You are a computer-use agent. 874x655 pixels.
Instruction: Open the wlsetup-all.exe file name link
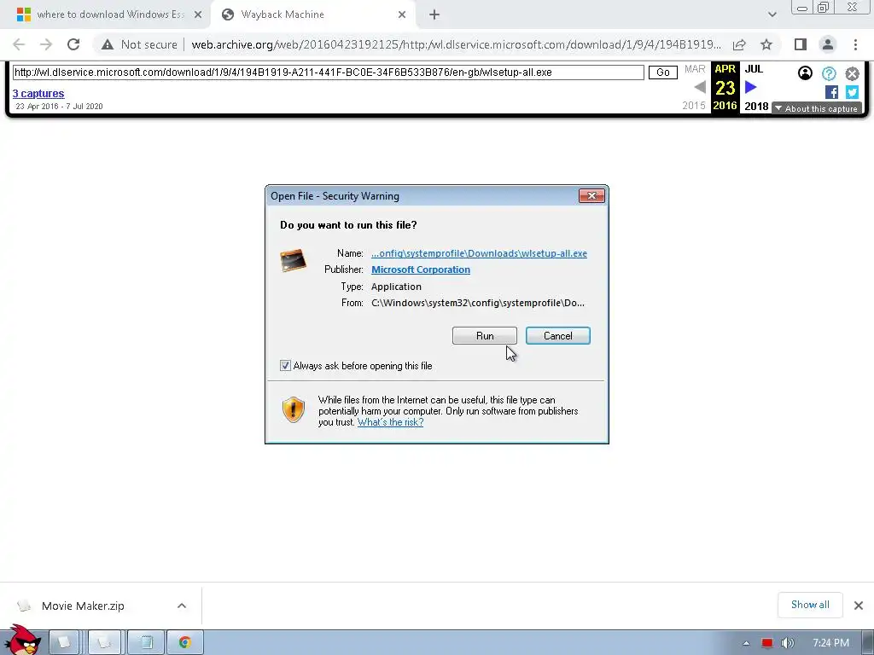tap(479, 253)
